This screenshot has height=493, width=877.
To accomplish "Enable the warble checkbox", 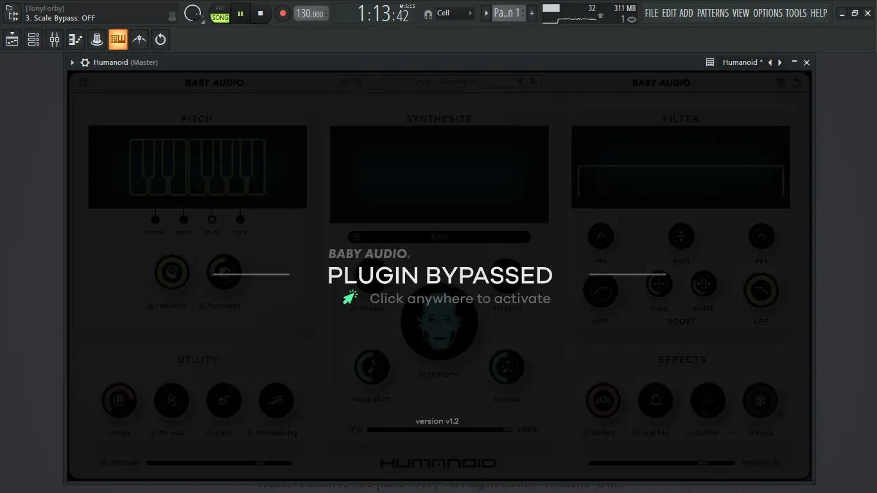I will click(636, 433).
